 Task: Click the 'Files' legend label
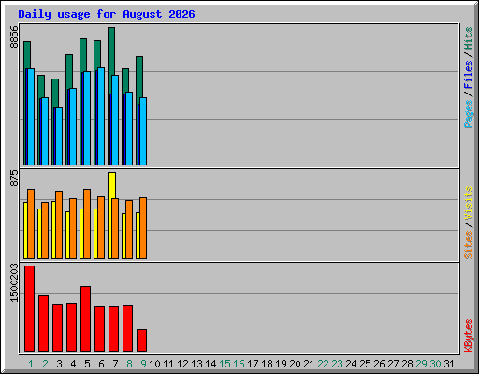pyautogui.click(x=468, y=75)
